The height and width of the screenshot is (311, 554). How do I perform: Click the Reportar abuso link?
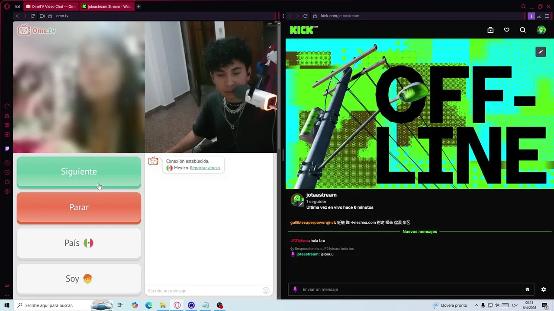[205, 168]
